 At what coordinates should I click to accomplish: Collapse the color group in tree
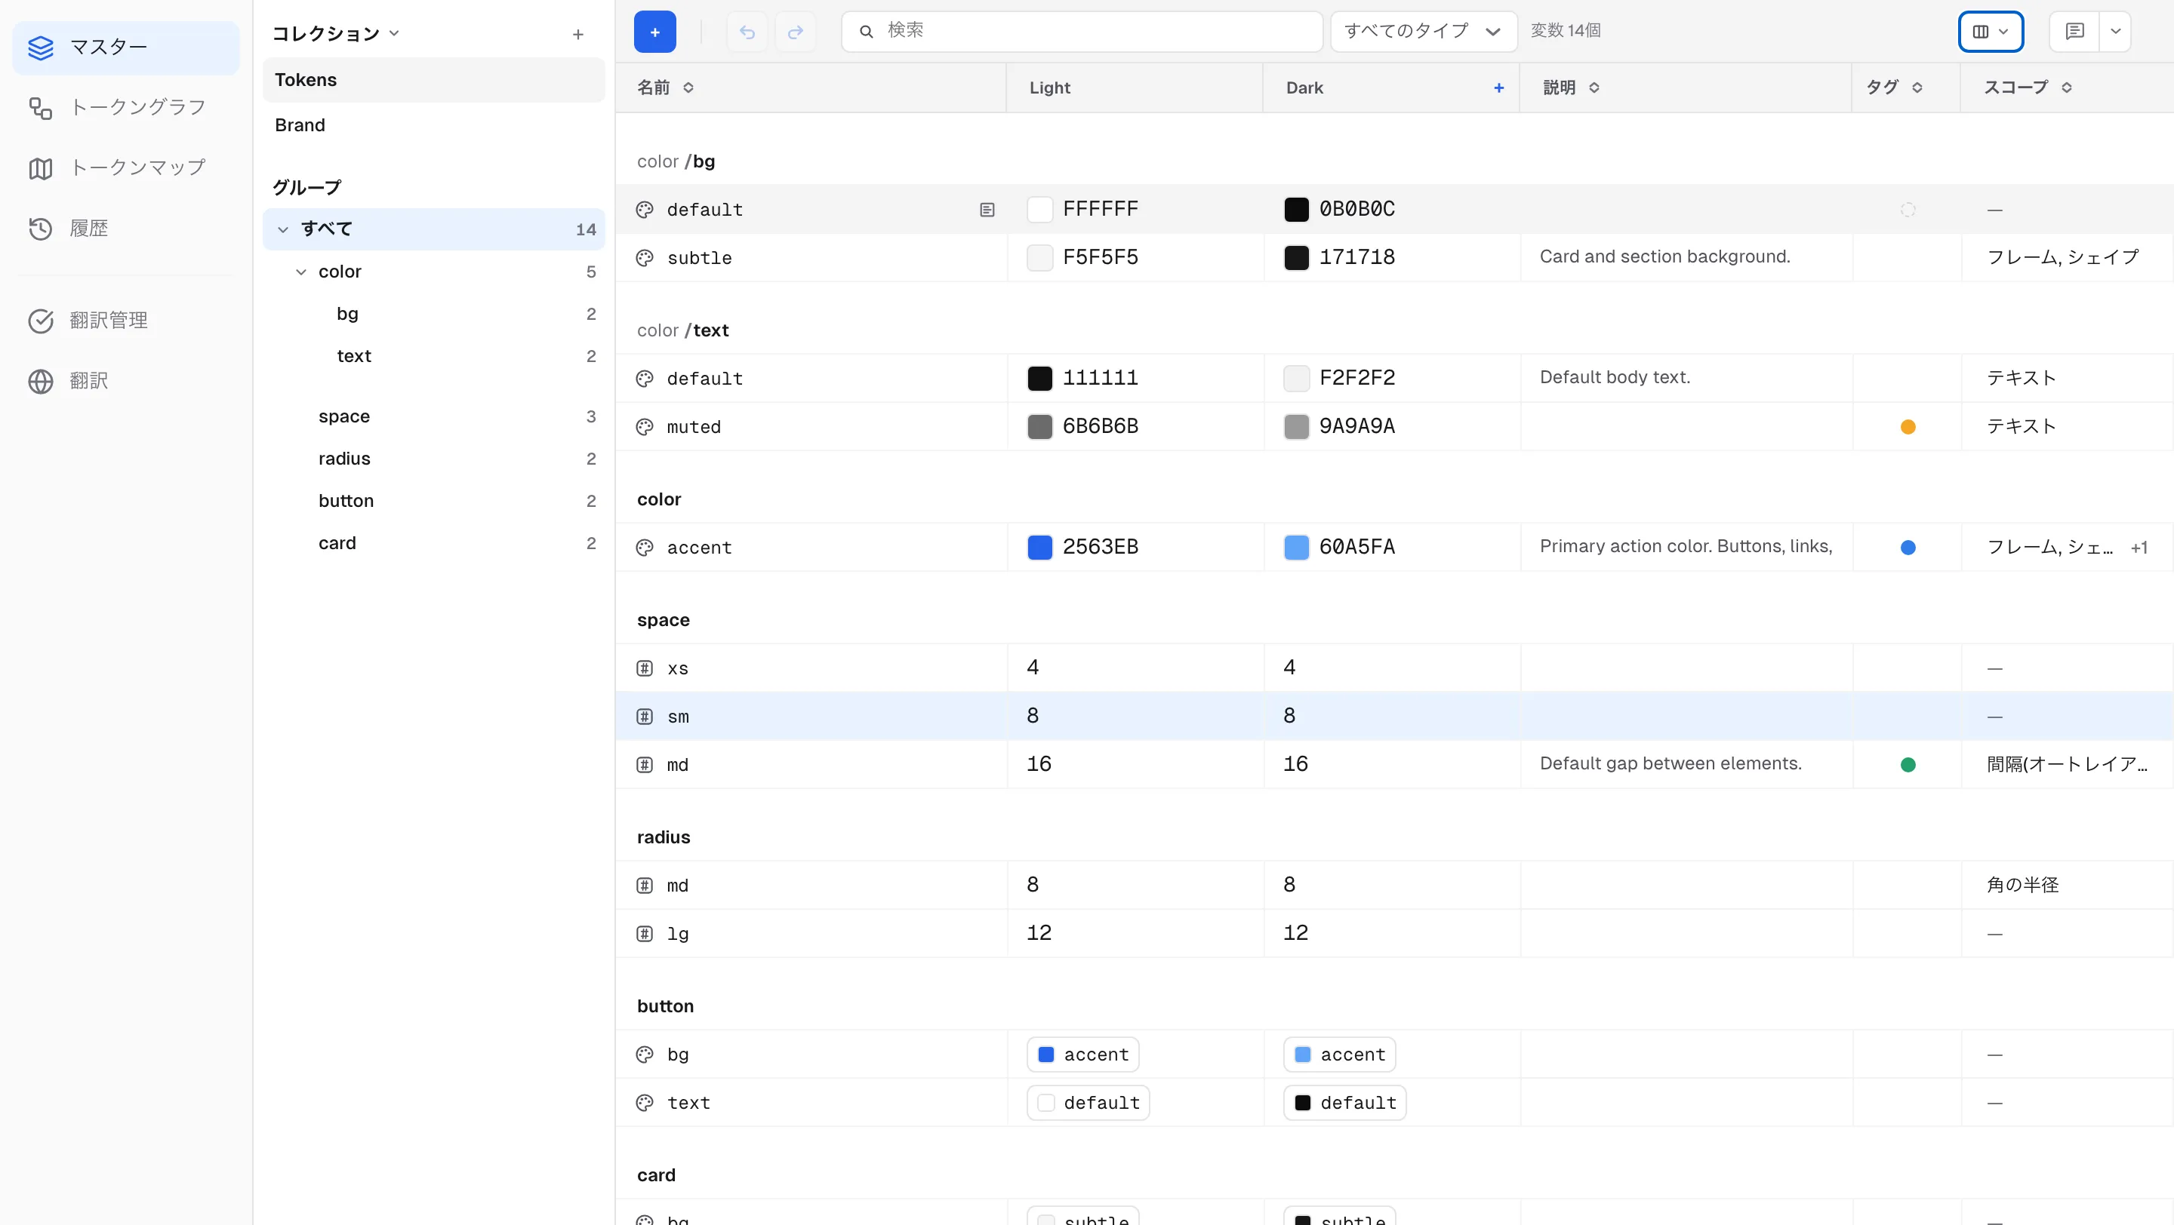point(300,272)
